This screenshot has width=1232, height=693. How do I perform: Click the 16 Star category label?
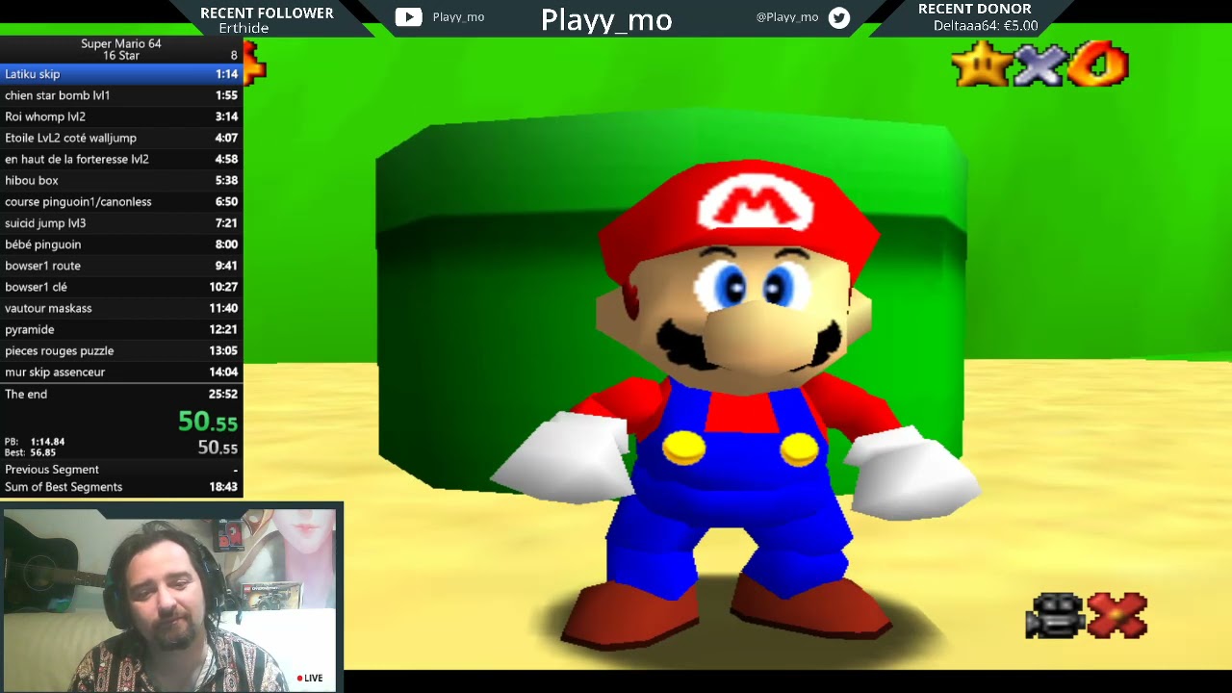click(121, 56)
